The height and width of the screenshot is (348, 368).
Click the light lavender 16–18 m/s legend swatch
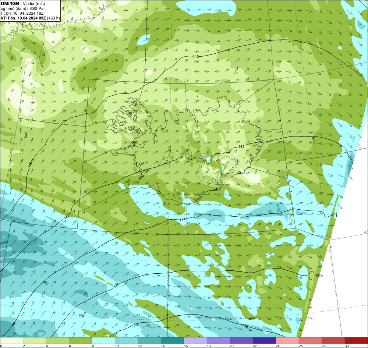(x=195, y=341)
